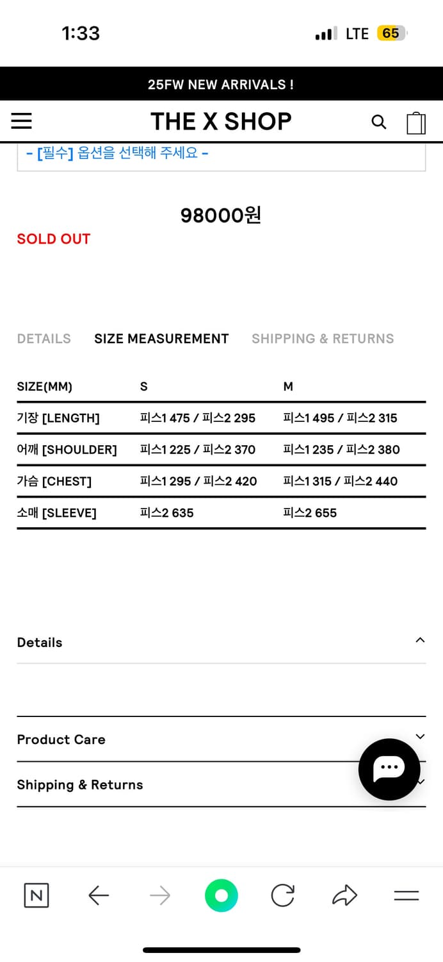Expand the Product Care section
The image size is (443, 962).
coord(221,739)
